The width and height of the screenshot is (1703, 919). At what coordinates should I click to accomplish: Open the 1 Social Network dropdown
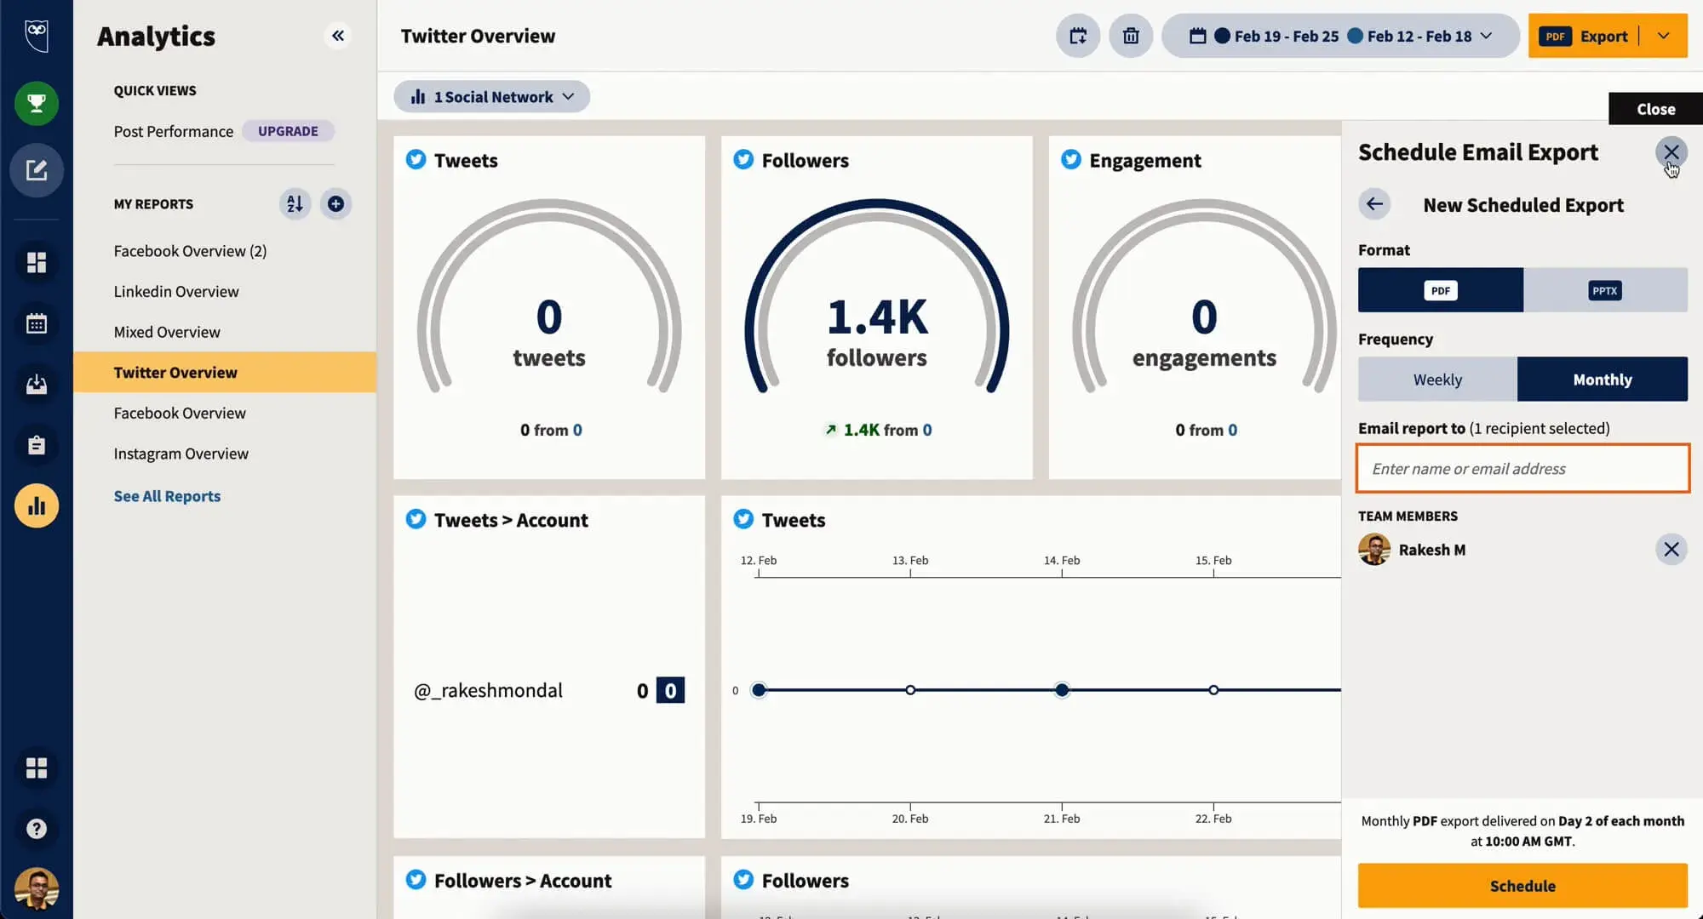tap(491, 96)
